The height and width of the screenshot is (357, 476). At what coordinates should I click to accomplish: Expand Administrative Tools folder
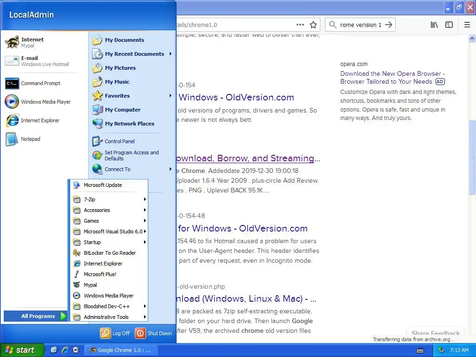pos(109,317)
